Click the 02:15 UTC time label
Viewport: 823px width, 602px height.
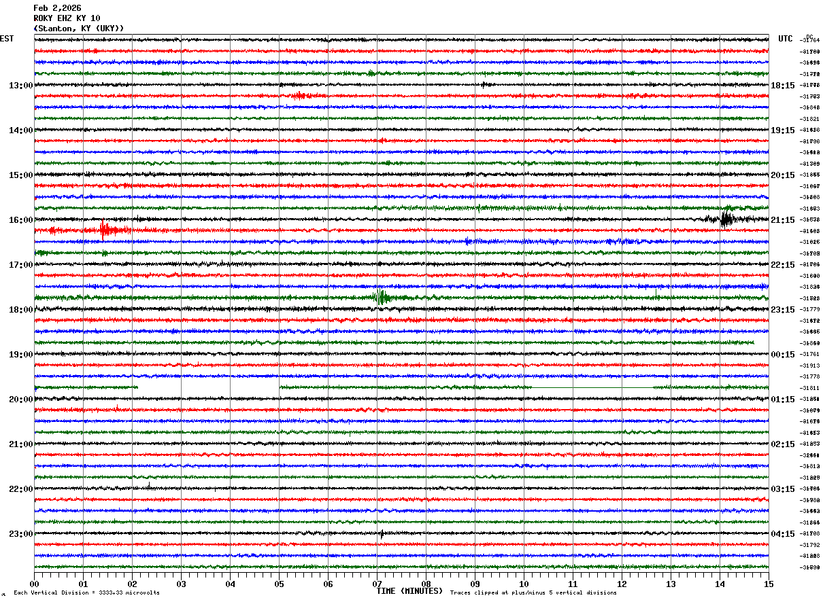pyautogui.click(x=783, y=444)
